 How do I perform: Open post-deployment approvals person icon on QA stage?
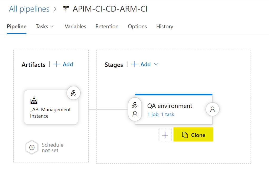212,109
